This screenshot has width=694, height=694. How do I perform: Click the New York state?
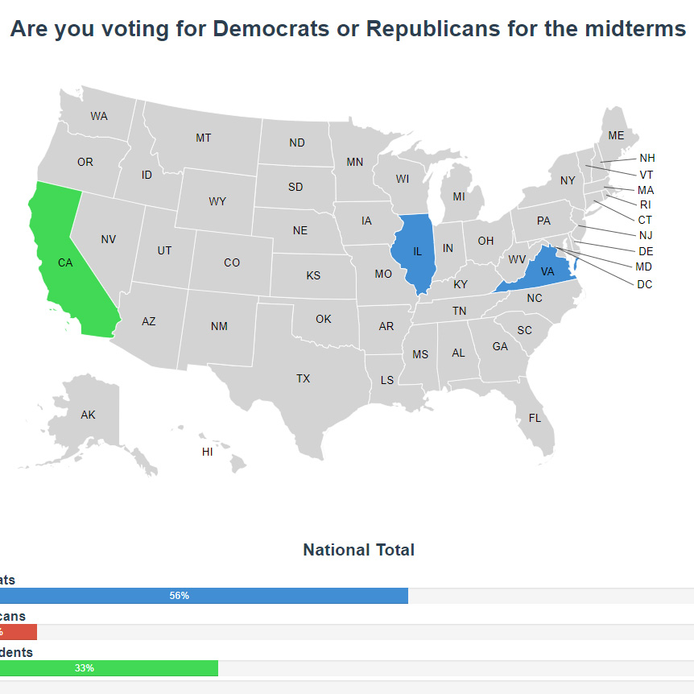(x=567, y=180)
